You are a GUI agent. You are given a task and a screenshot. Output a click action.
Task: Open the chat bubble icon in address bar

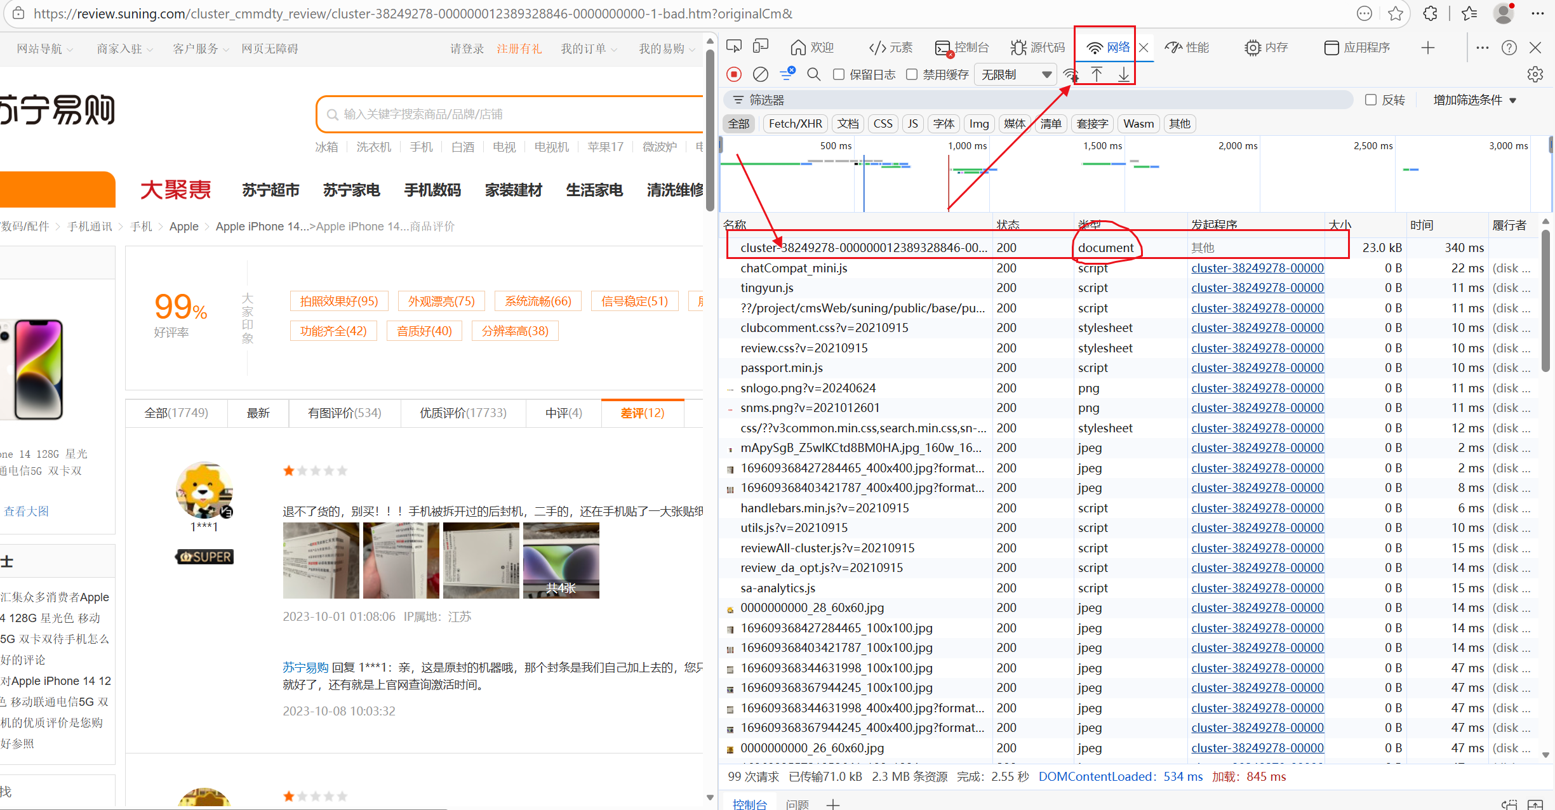(x=1364, y=13)
